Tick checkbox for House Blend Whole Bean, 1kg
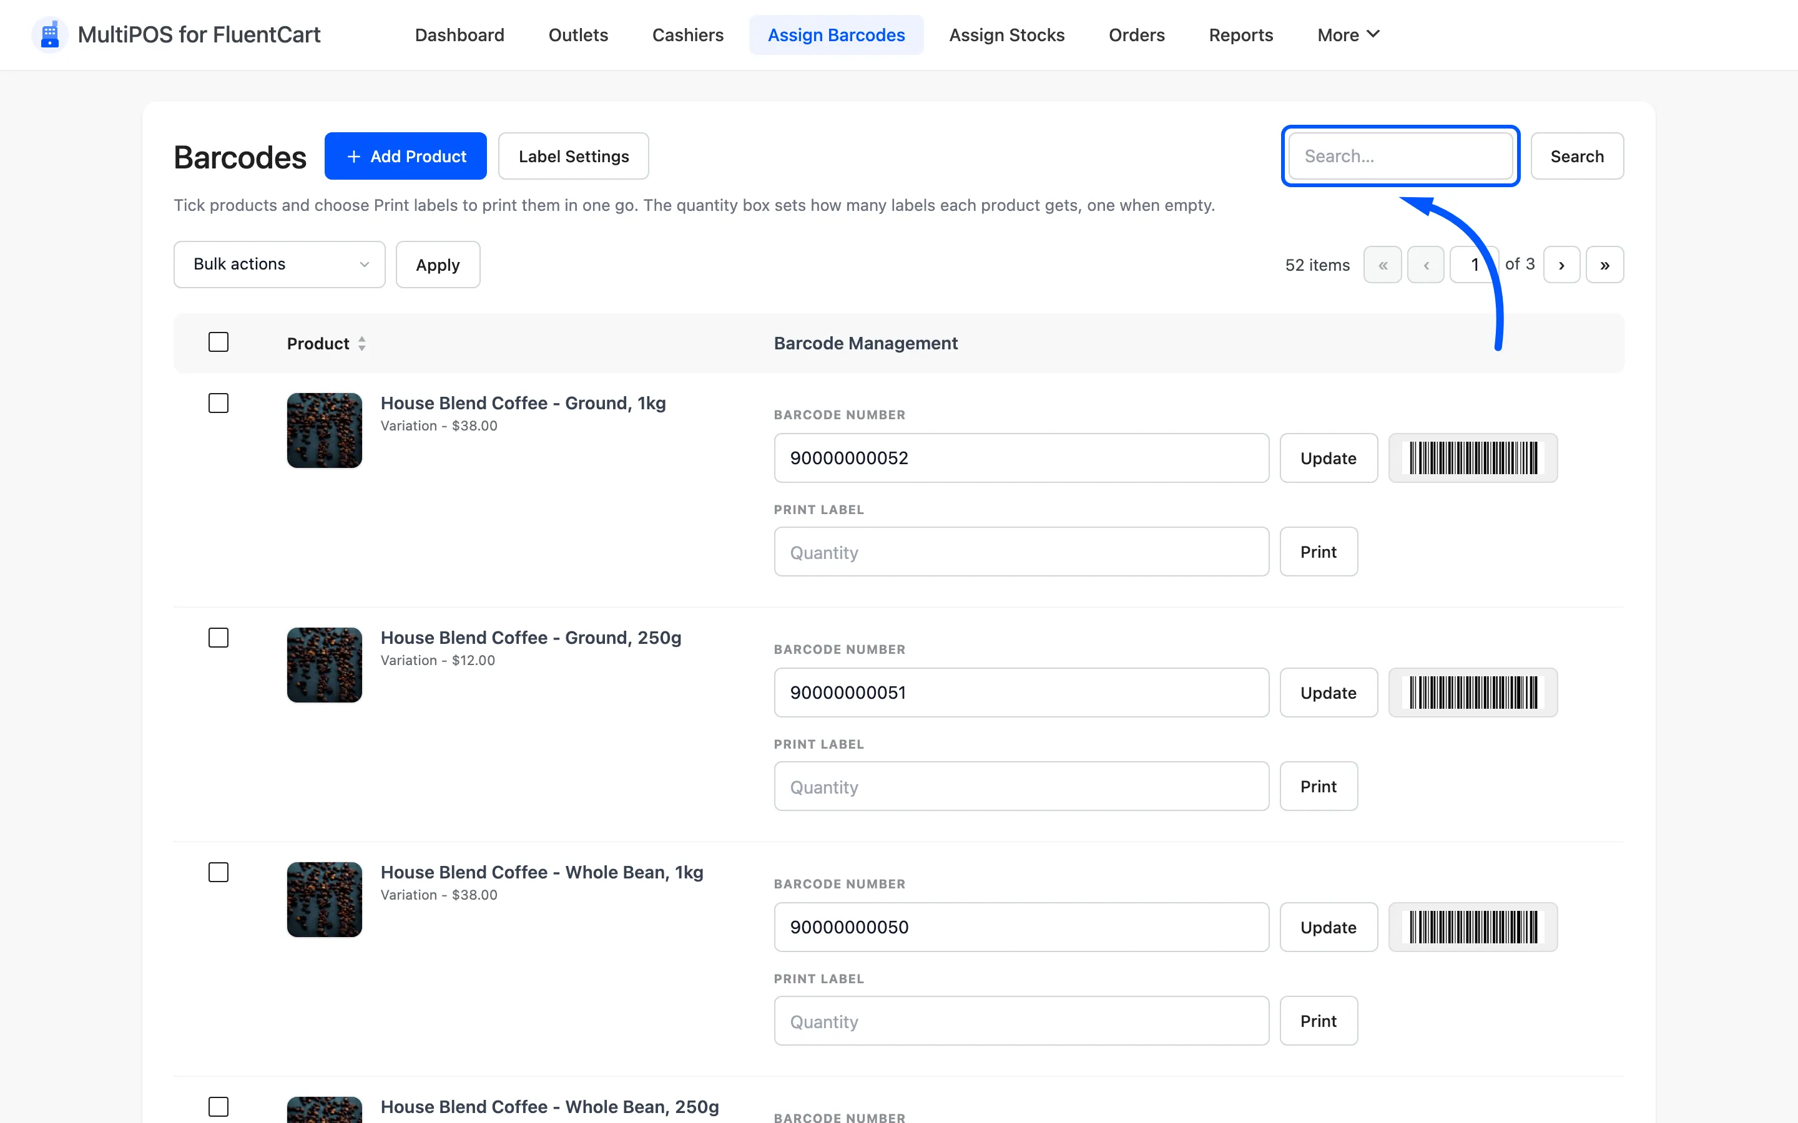The image size is (1798, 1123). coord(219,873)
